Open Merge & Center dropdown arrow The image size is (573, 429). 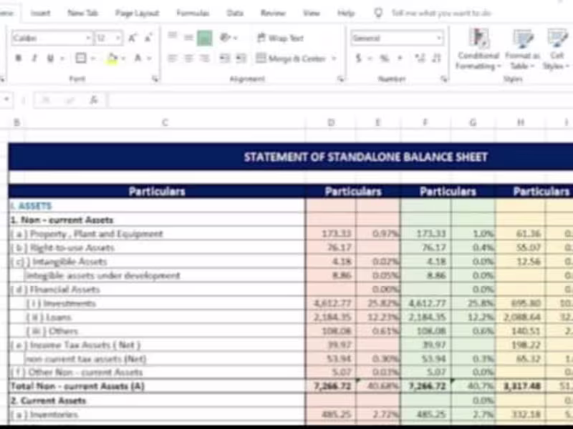pos(334,59)
